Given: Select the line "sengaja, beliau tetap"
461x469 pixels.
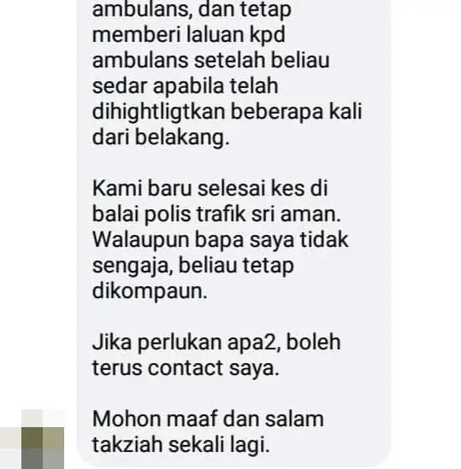Looking at the screenshot, I should tap(193, 266).
